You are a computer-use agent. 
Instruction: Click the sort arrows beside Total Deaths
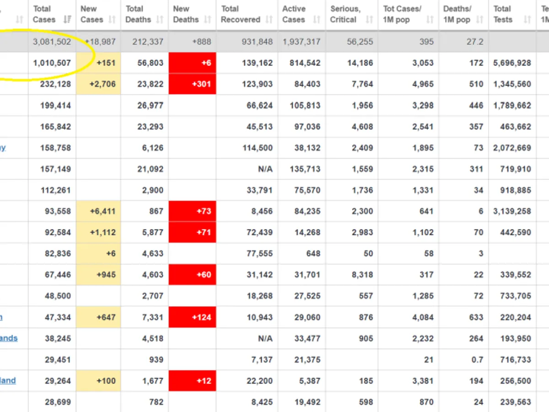pyautogui.click(x=160, y=20)
